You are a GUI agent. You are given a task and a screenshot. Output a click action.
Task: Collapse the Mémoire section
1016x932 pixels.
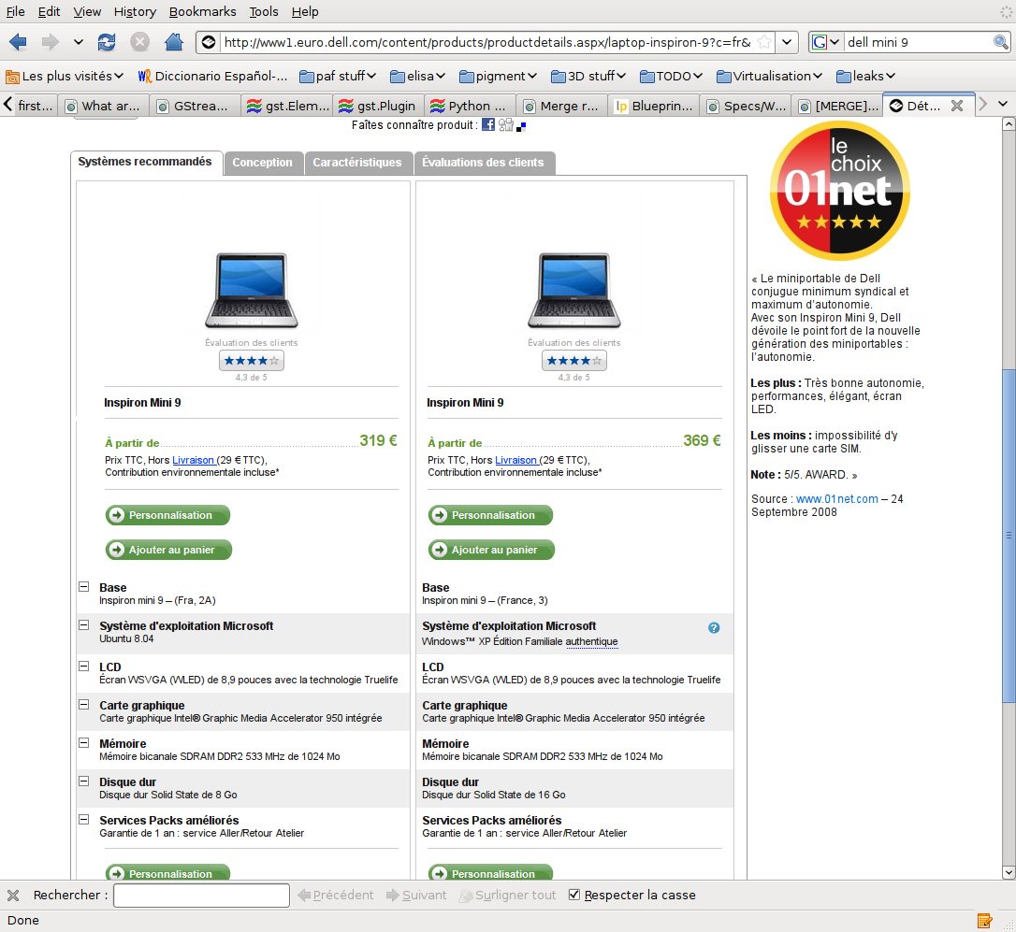[83, 743]
